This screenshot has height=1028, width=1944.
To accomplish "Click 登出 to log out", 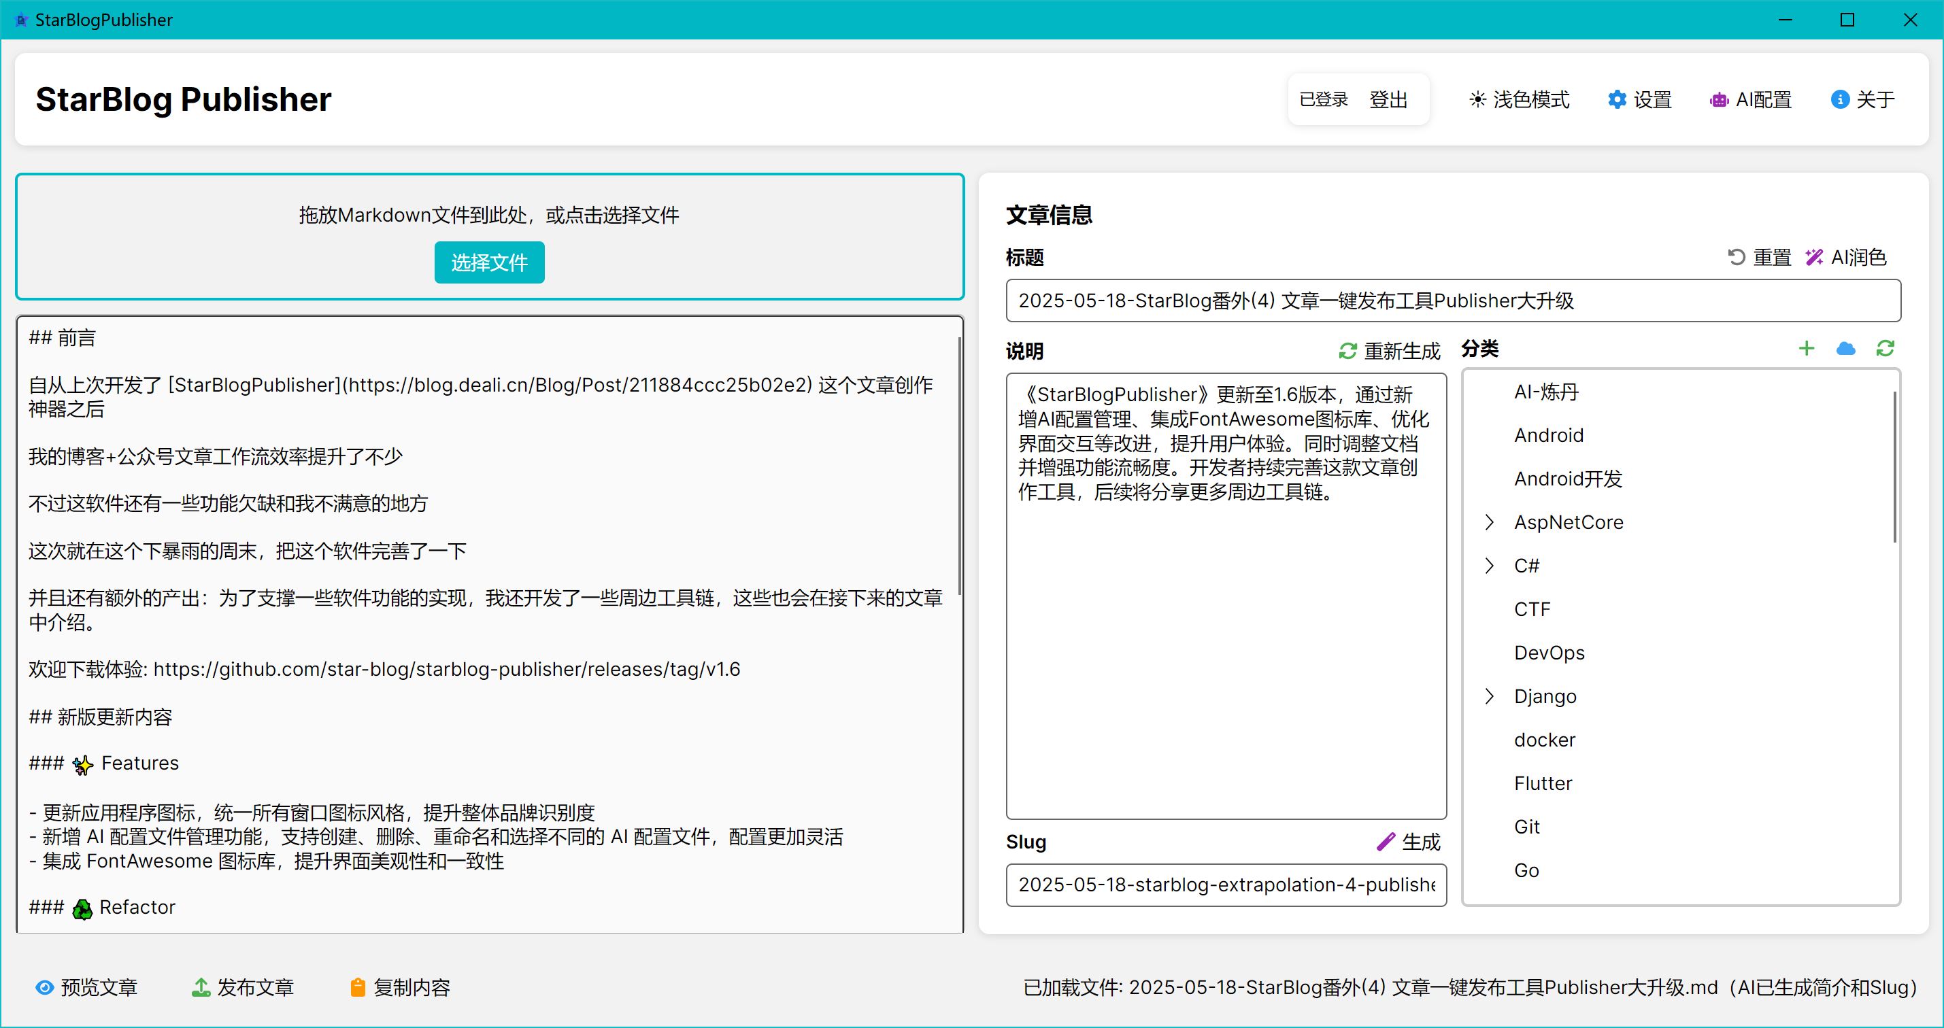I will pos(1388,99).
